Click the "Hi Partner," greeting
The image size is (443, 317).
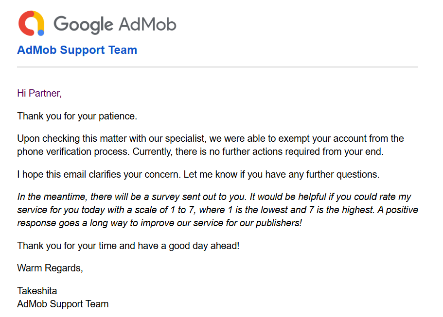click(39, 93)
